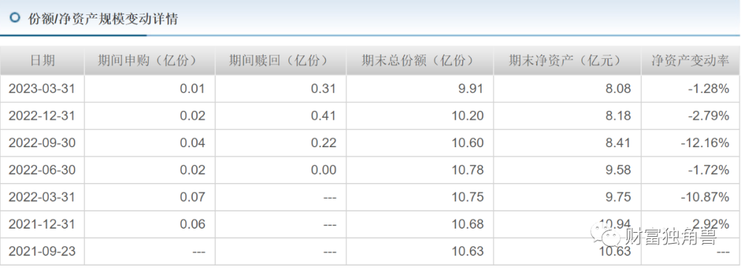Click total shares 9.91 in 2023-03-31 row
This screenshot has width=741, height=269.
(471, 88)
